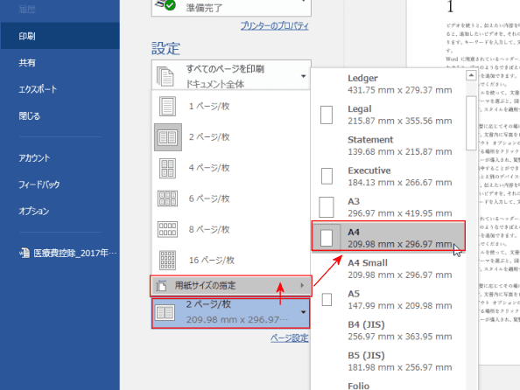This screenshot has width=520, height=390.
Task: Select the 6 ページ/枚 layout icon
Action: tap(167, 198)
